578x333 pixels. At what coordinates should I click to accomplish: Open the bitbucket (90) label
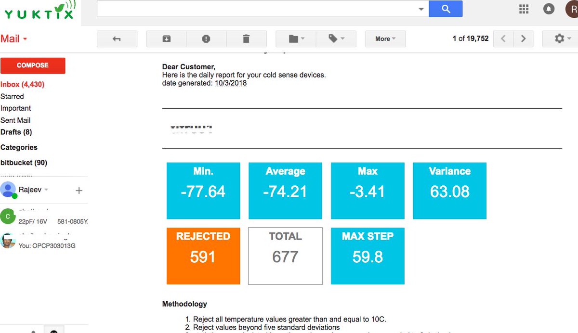(24, 163)
